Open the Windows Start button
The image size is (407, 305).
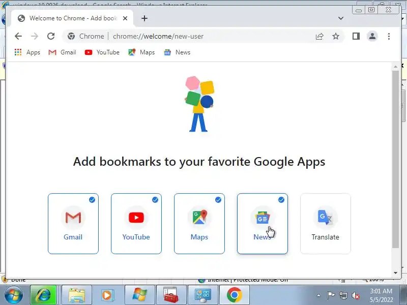tap(13, 295)
